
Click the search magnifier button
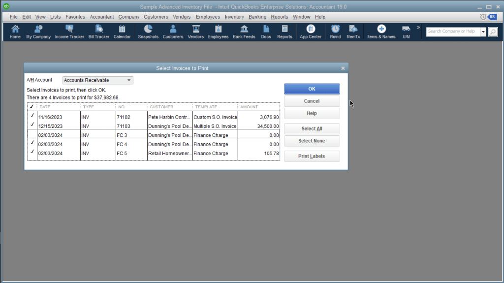coord(493,31)
